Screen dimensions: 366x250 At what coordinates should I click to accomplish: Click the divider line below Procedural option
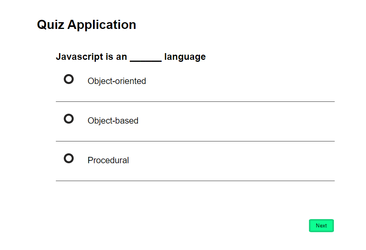pyautogui.click(x=195, y=181)
